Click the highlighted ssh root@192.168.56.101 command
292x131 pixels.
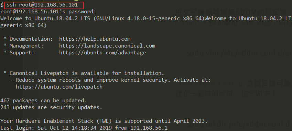(x=42, y=5)
